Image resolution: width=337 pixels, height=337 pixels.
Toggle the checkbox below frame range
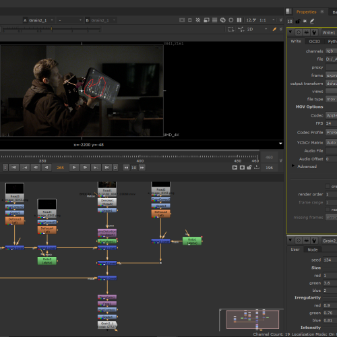[328, 210]
